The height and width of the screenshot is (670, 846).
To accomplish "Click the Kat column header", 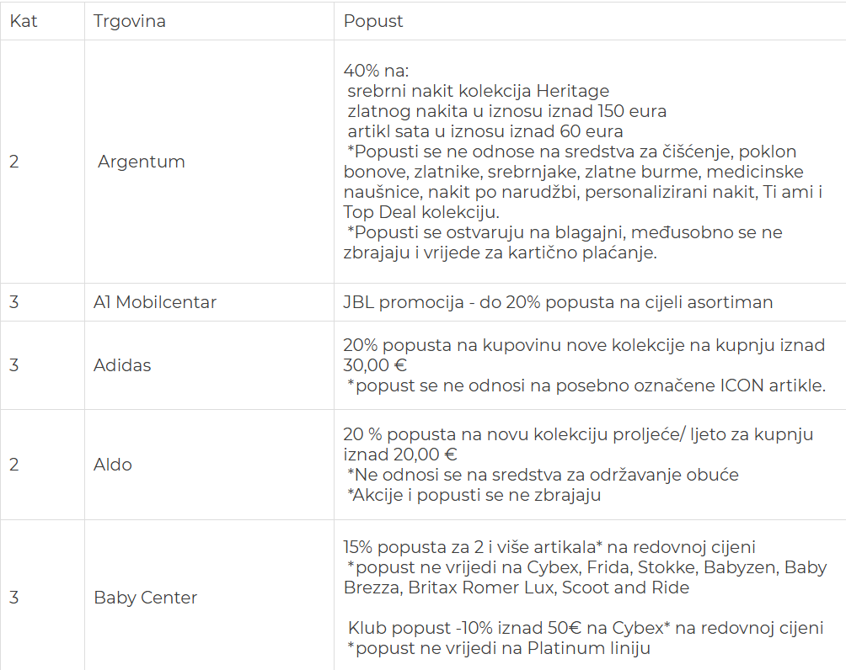I will (x=24, y=21).
